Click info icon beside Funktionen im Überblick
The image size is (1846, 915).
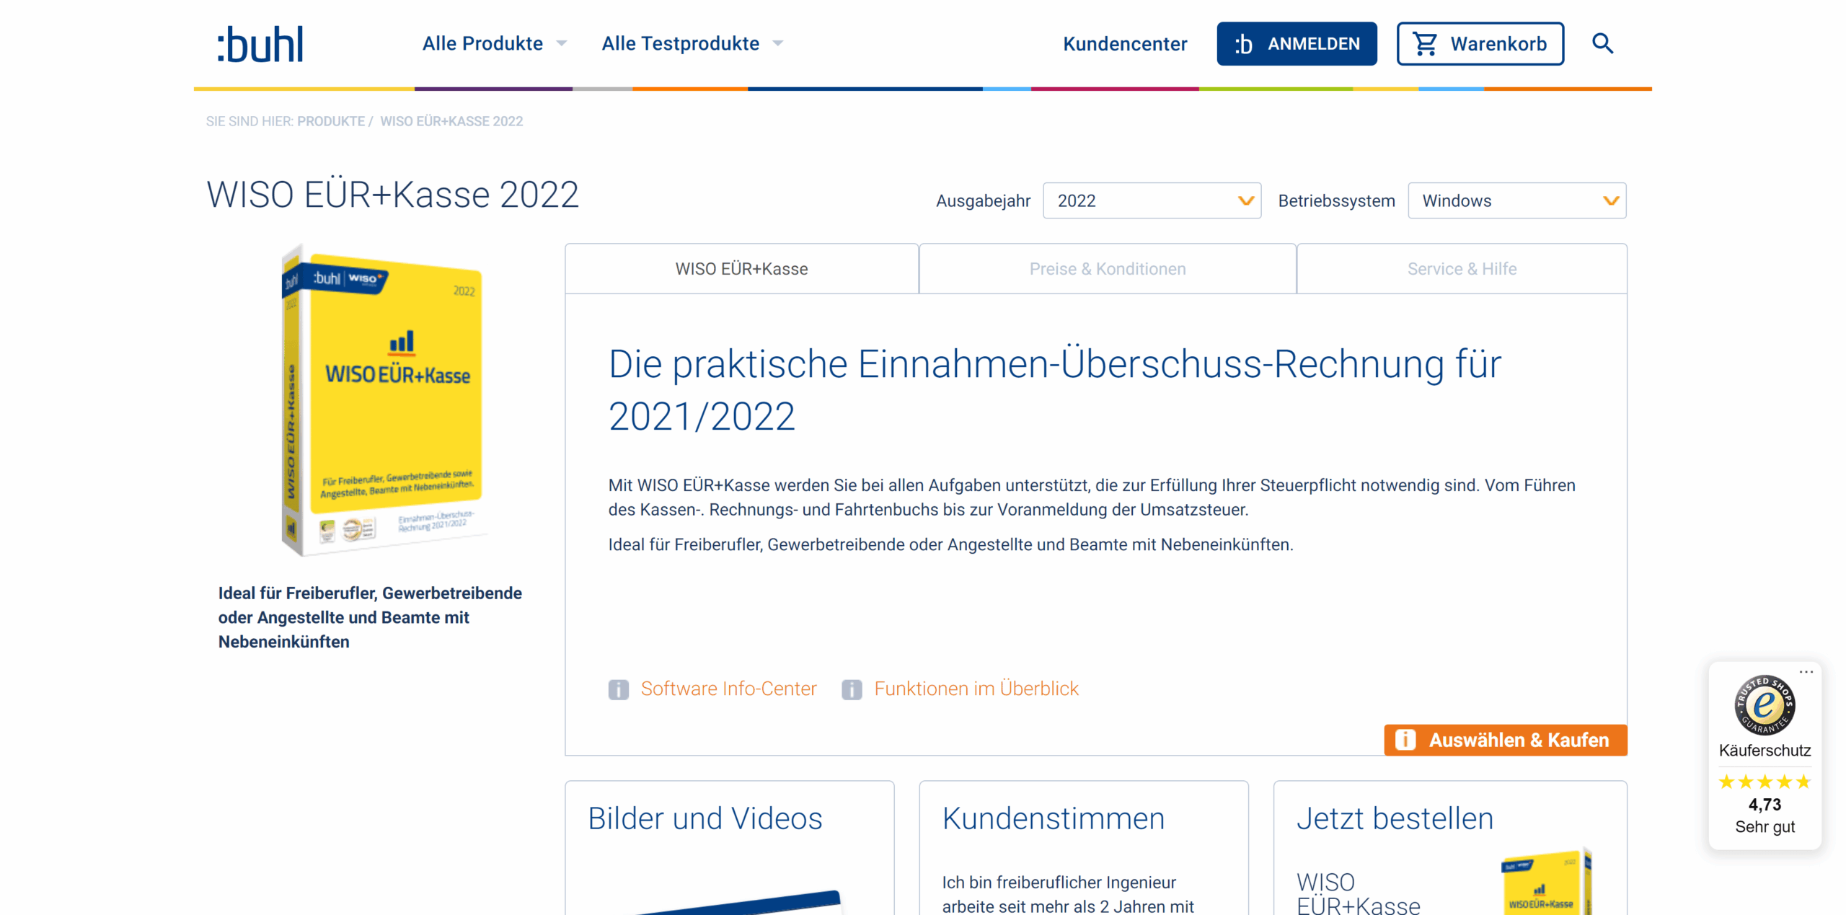coord(852,689)
